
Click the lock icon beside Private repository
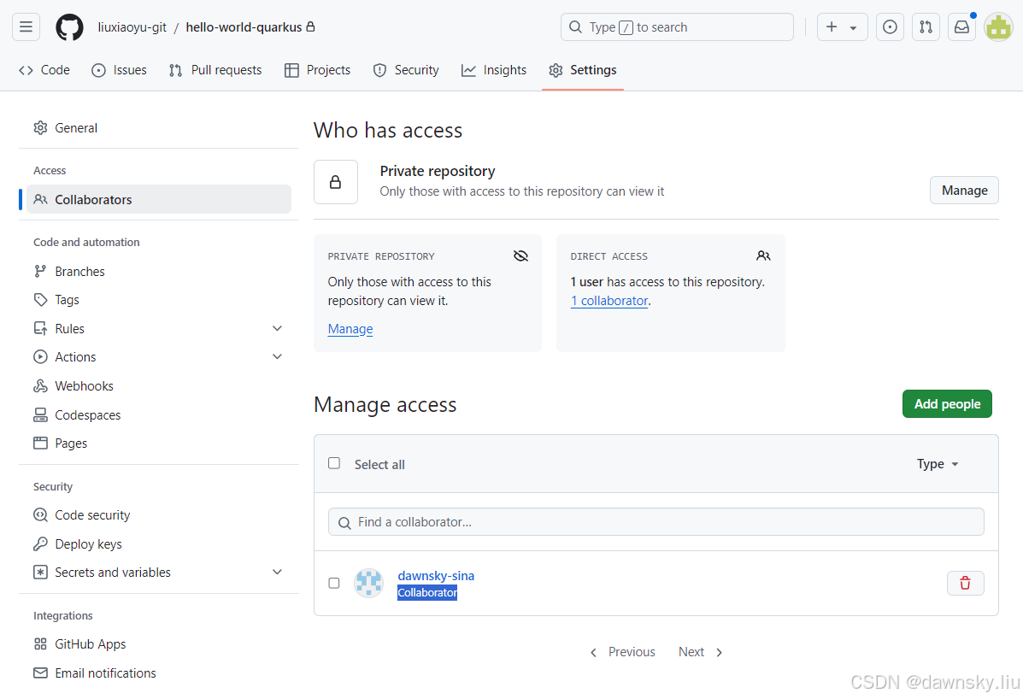(x=335, y=182)
